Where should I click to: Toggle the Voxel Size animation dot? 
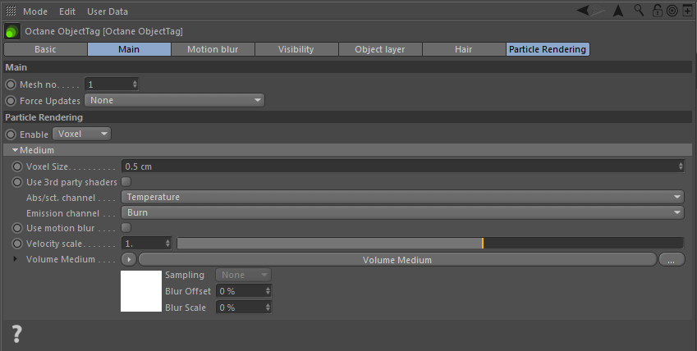(x=17, y=166)
